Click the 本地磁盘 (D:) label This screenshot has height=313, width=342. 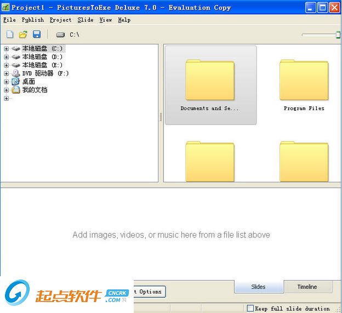click(43, 56)
